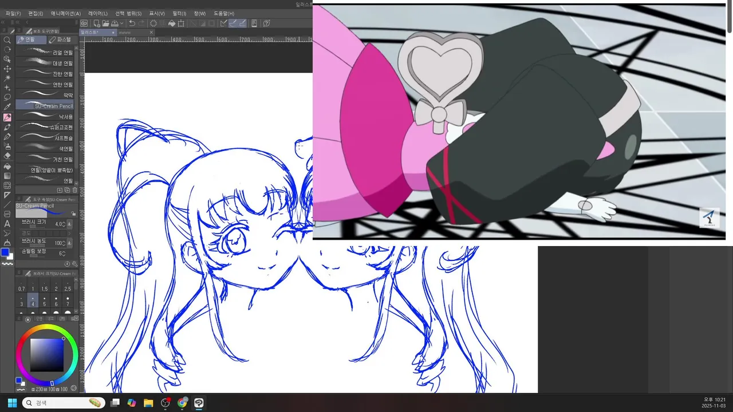Open brush density dynamics dropdown
This screenshot has width=733, height=412.
69,243
